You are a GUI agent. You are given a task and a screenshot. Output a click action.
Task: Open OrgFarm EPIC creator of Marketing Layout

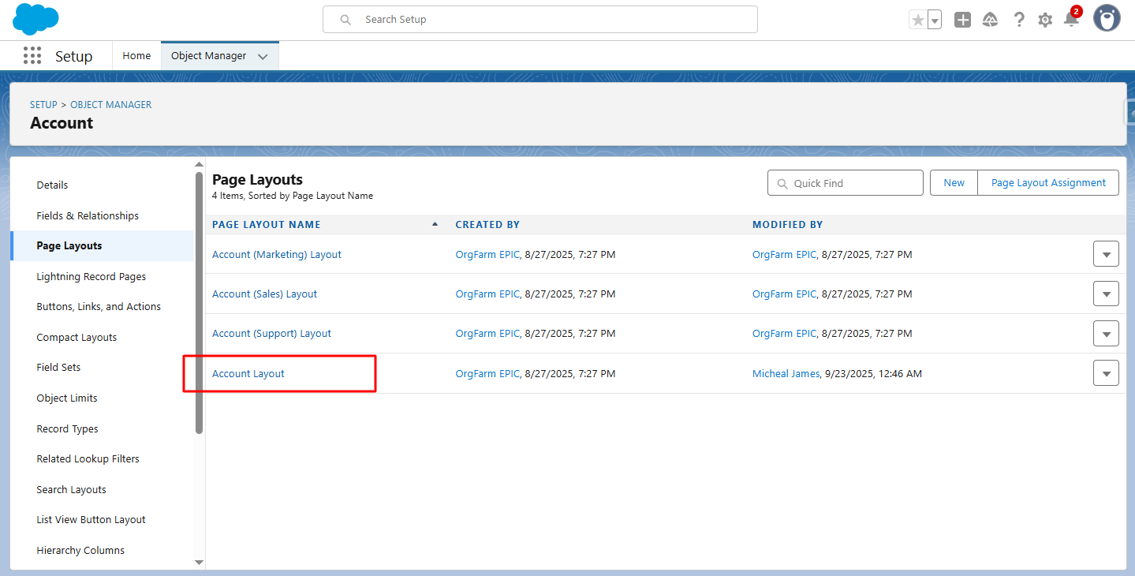(x=487, y=255)
